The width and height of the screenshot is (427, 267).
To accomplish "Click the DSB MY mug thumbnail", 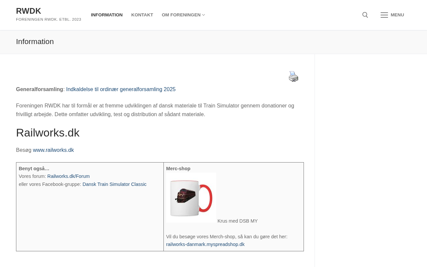I will [x=191, y=198].
